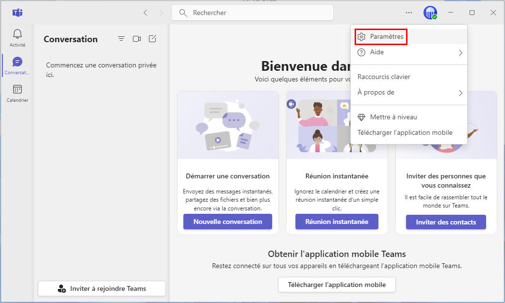Image resolution: width=505 pixels, height=303 pixels.
Task: Click Télécharger l'application mobile bottom button
Action: (337, 285)
